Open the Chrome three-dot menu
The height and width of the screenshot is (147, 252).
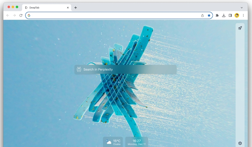[243, 15]
